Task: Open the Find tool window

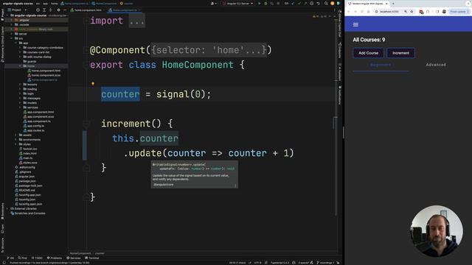Action: click(23, 258)
